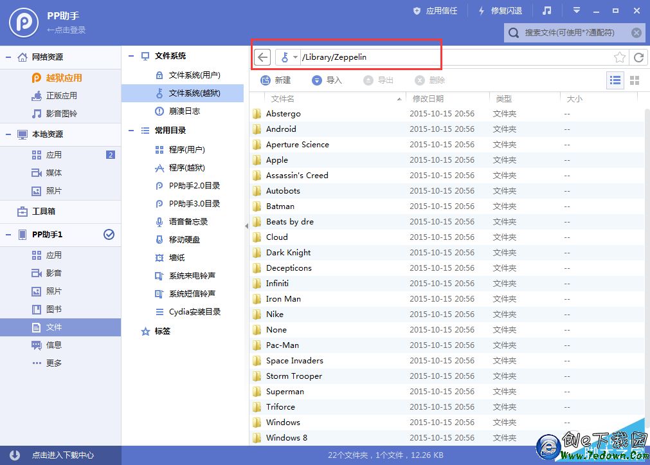Click the 导出 button

pyautogui.click(x=378, y=80)
